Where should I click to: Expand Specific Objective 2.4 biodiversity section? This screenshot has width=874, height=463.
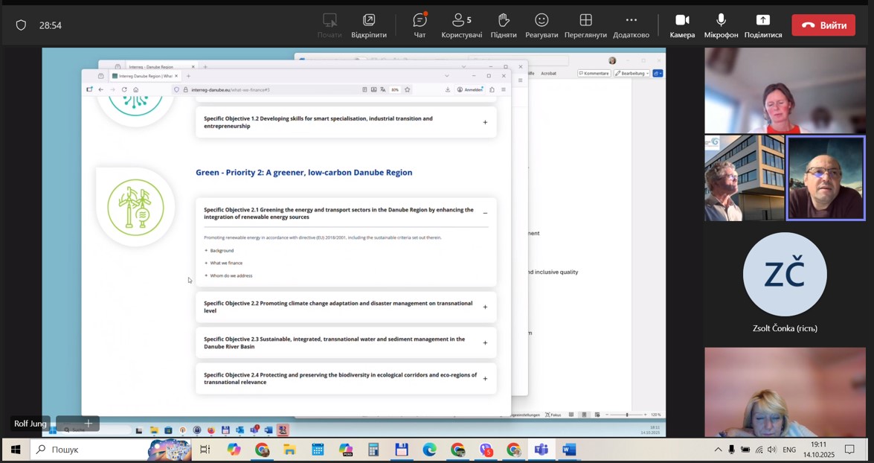click(x=485, y=379)
